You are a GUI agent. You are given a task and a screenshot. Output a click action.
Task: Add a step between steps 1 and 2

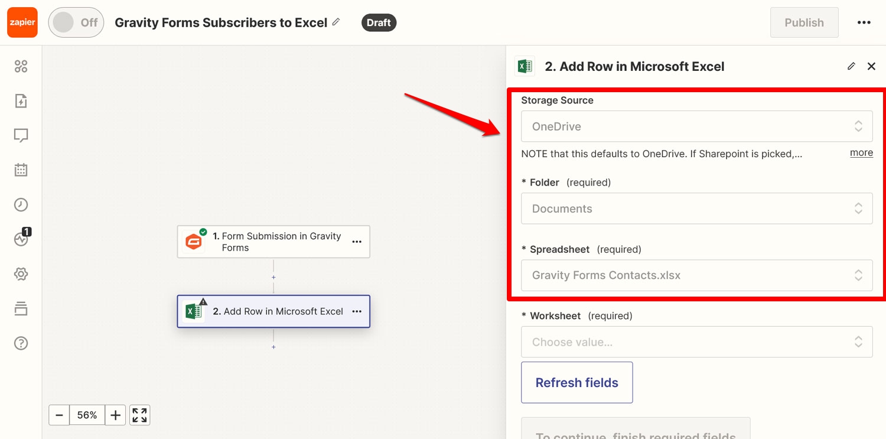[273, 277]
